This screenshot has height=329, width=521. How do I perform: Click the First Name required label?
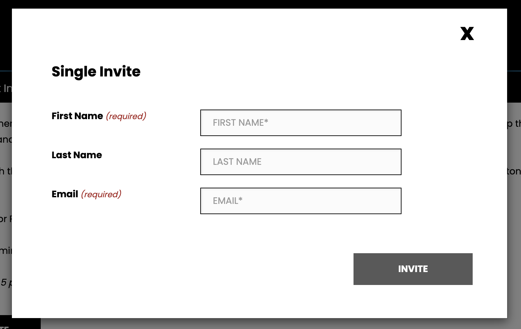coord(99,116)
